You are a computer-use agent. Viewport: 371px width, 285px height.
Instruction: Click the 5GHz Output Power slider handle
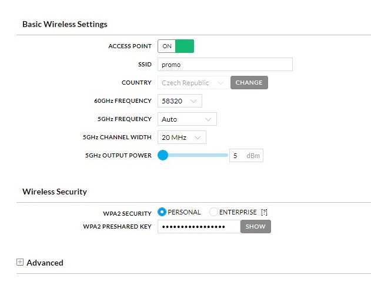click(163, 155)
